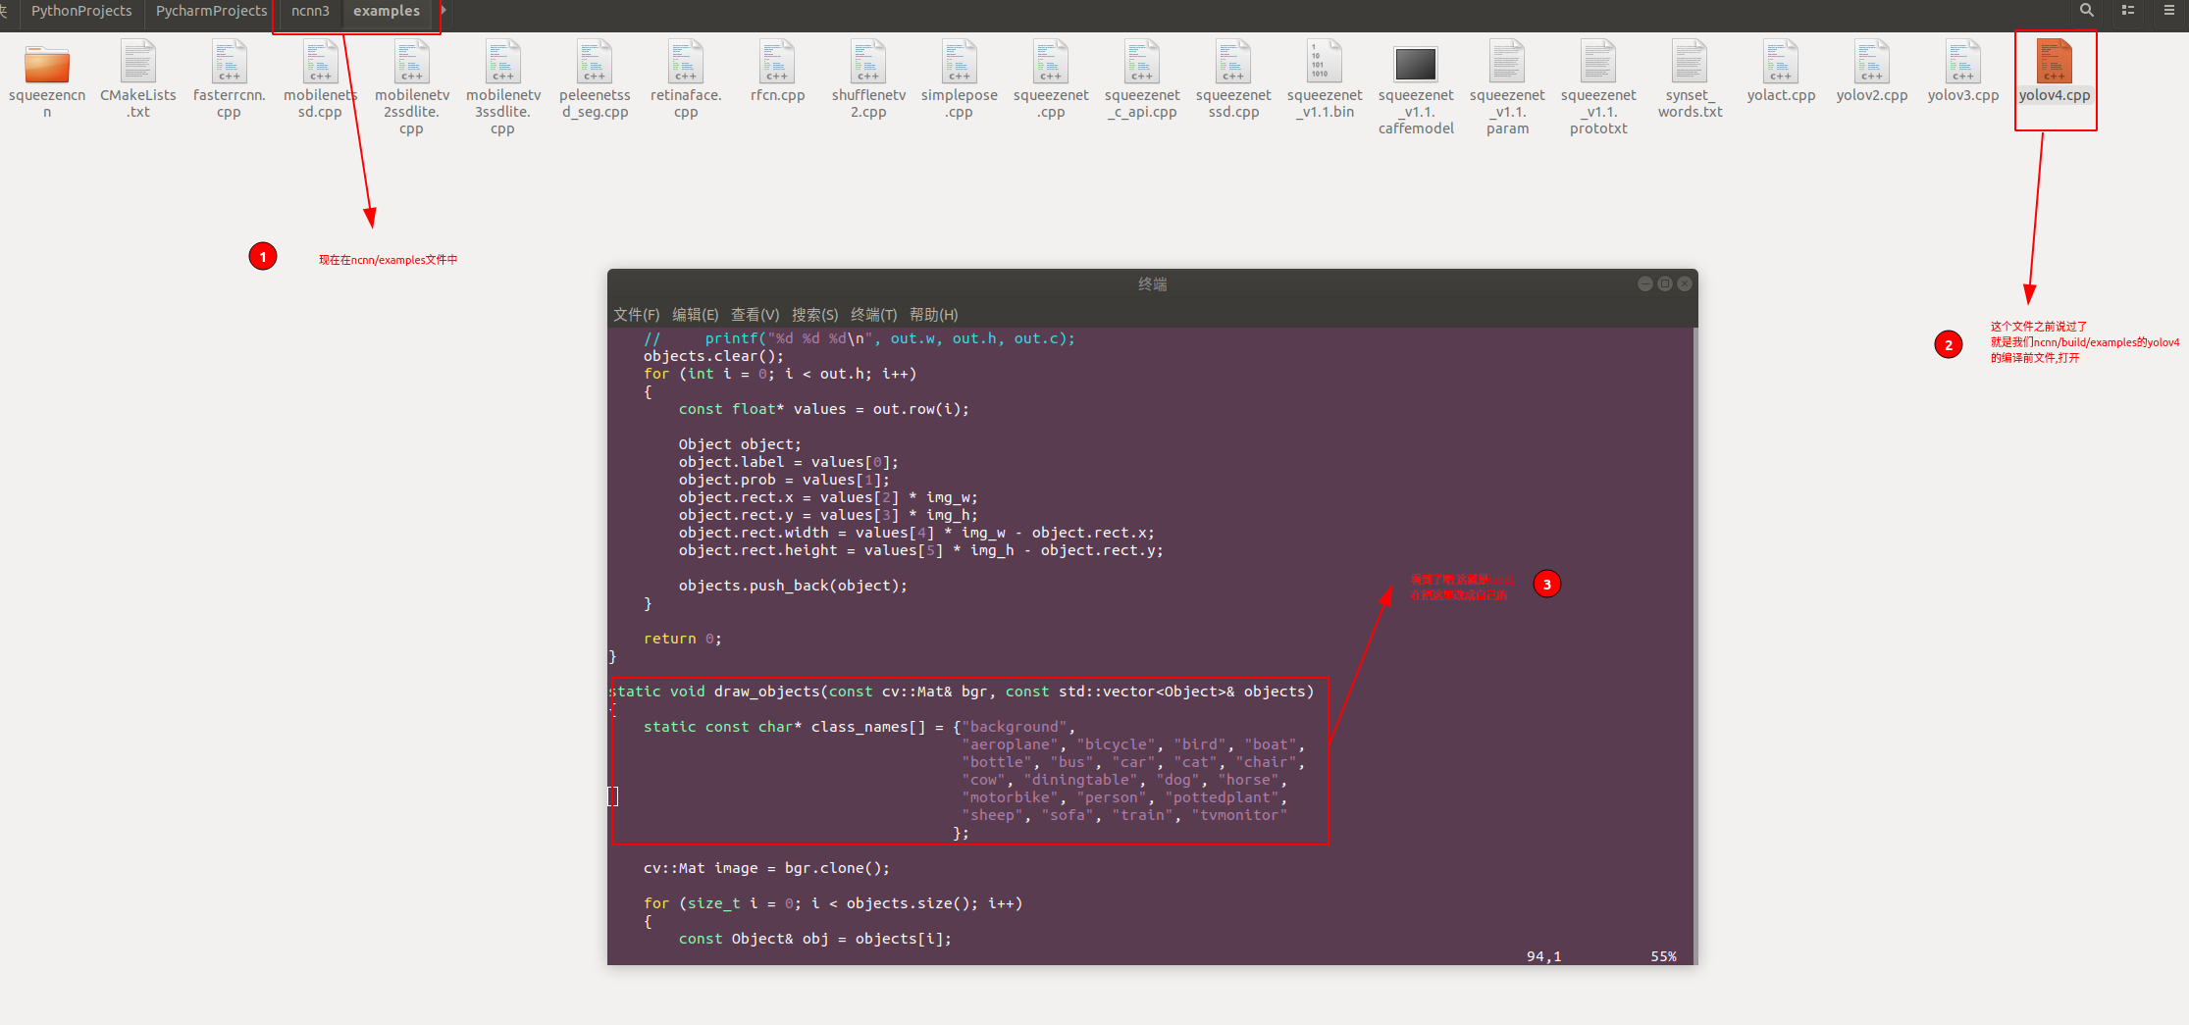Open the file manager hamburger menu
The width and height of the screenshot is (2189, 1025).
point(2169,10)
